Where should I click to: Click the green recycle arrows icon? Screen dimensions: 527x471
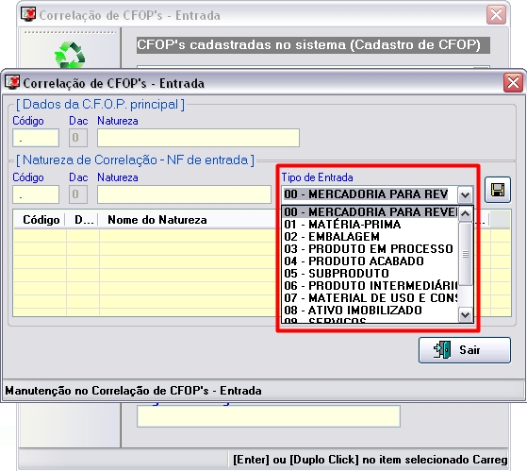tap(70, 55)
